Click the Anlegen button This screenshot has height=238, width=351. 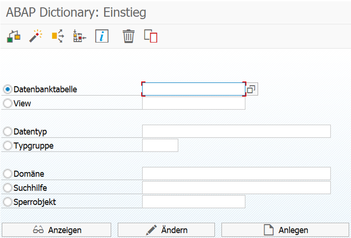(x=285, y=230)
